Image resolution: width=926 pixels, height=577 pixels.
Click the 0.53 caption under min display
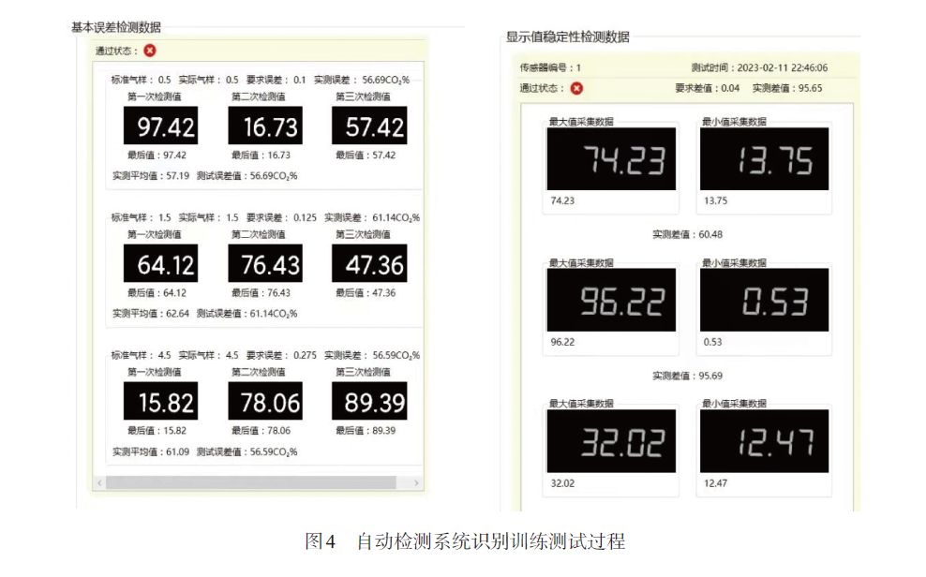pos(712,342)
